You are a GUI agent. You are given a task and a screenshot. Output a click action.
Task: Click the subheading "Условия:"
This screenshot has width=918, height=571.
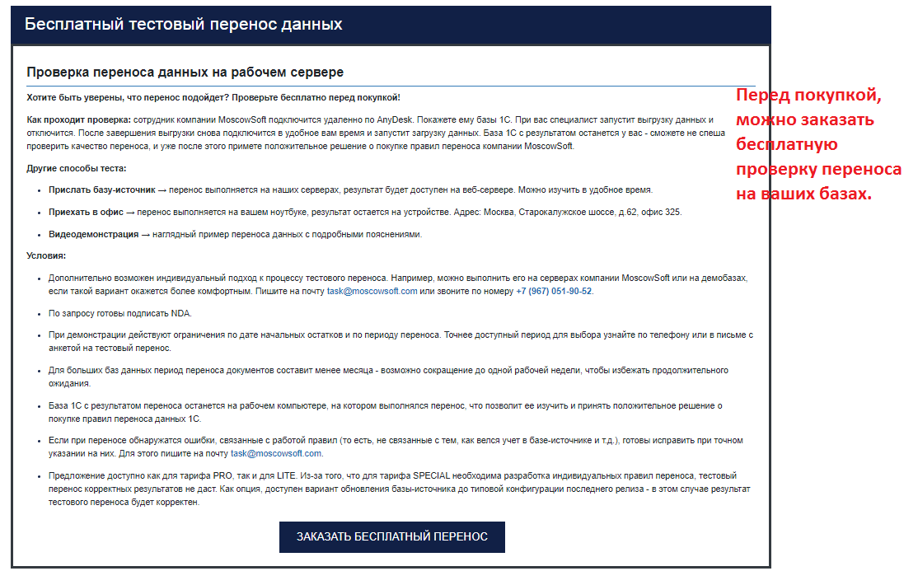[46, 255]
